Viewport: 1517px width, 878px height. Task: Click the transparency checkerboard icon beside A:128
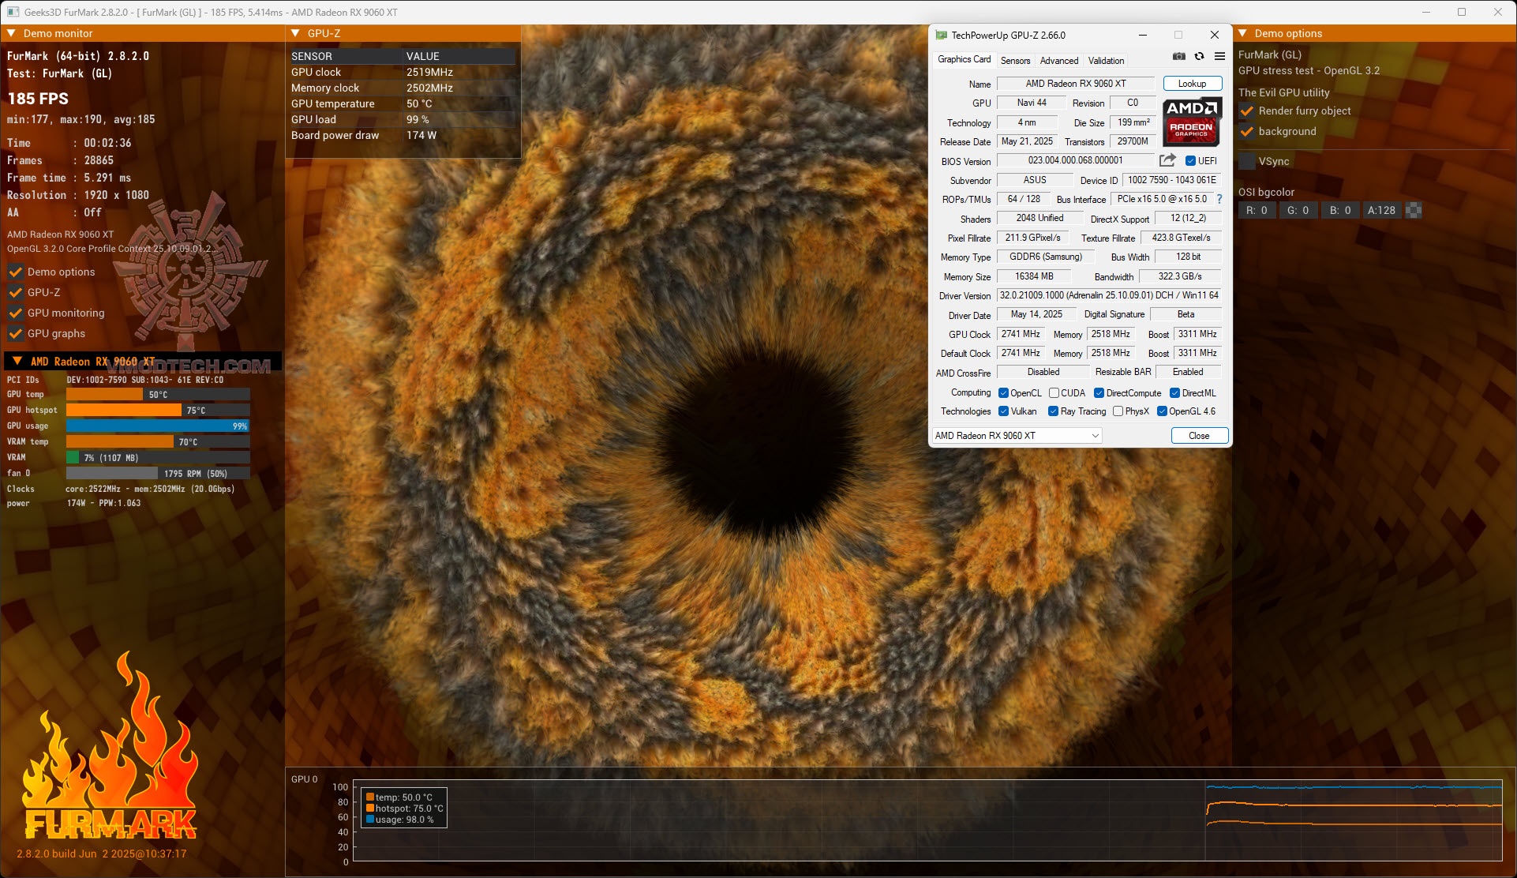coord(1414,210)
